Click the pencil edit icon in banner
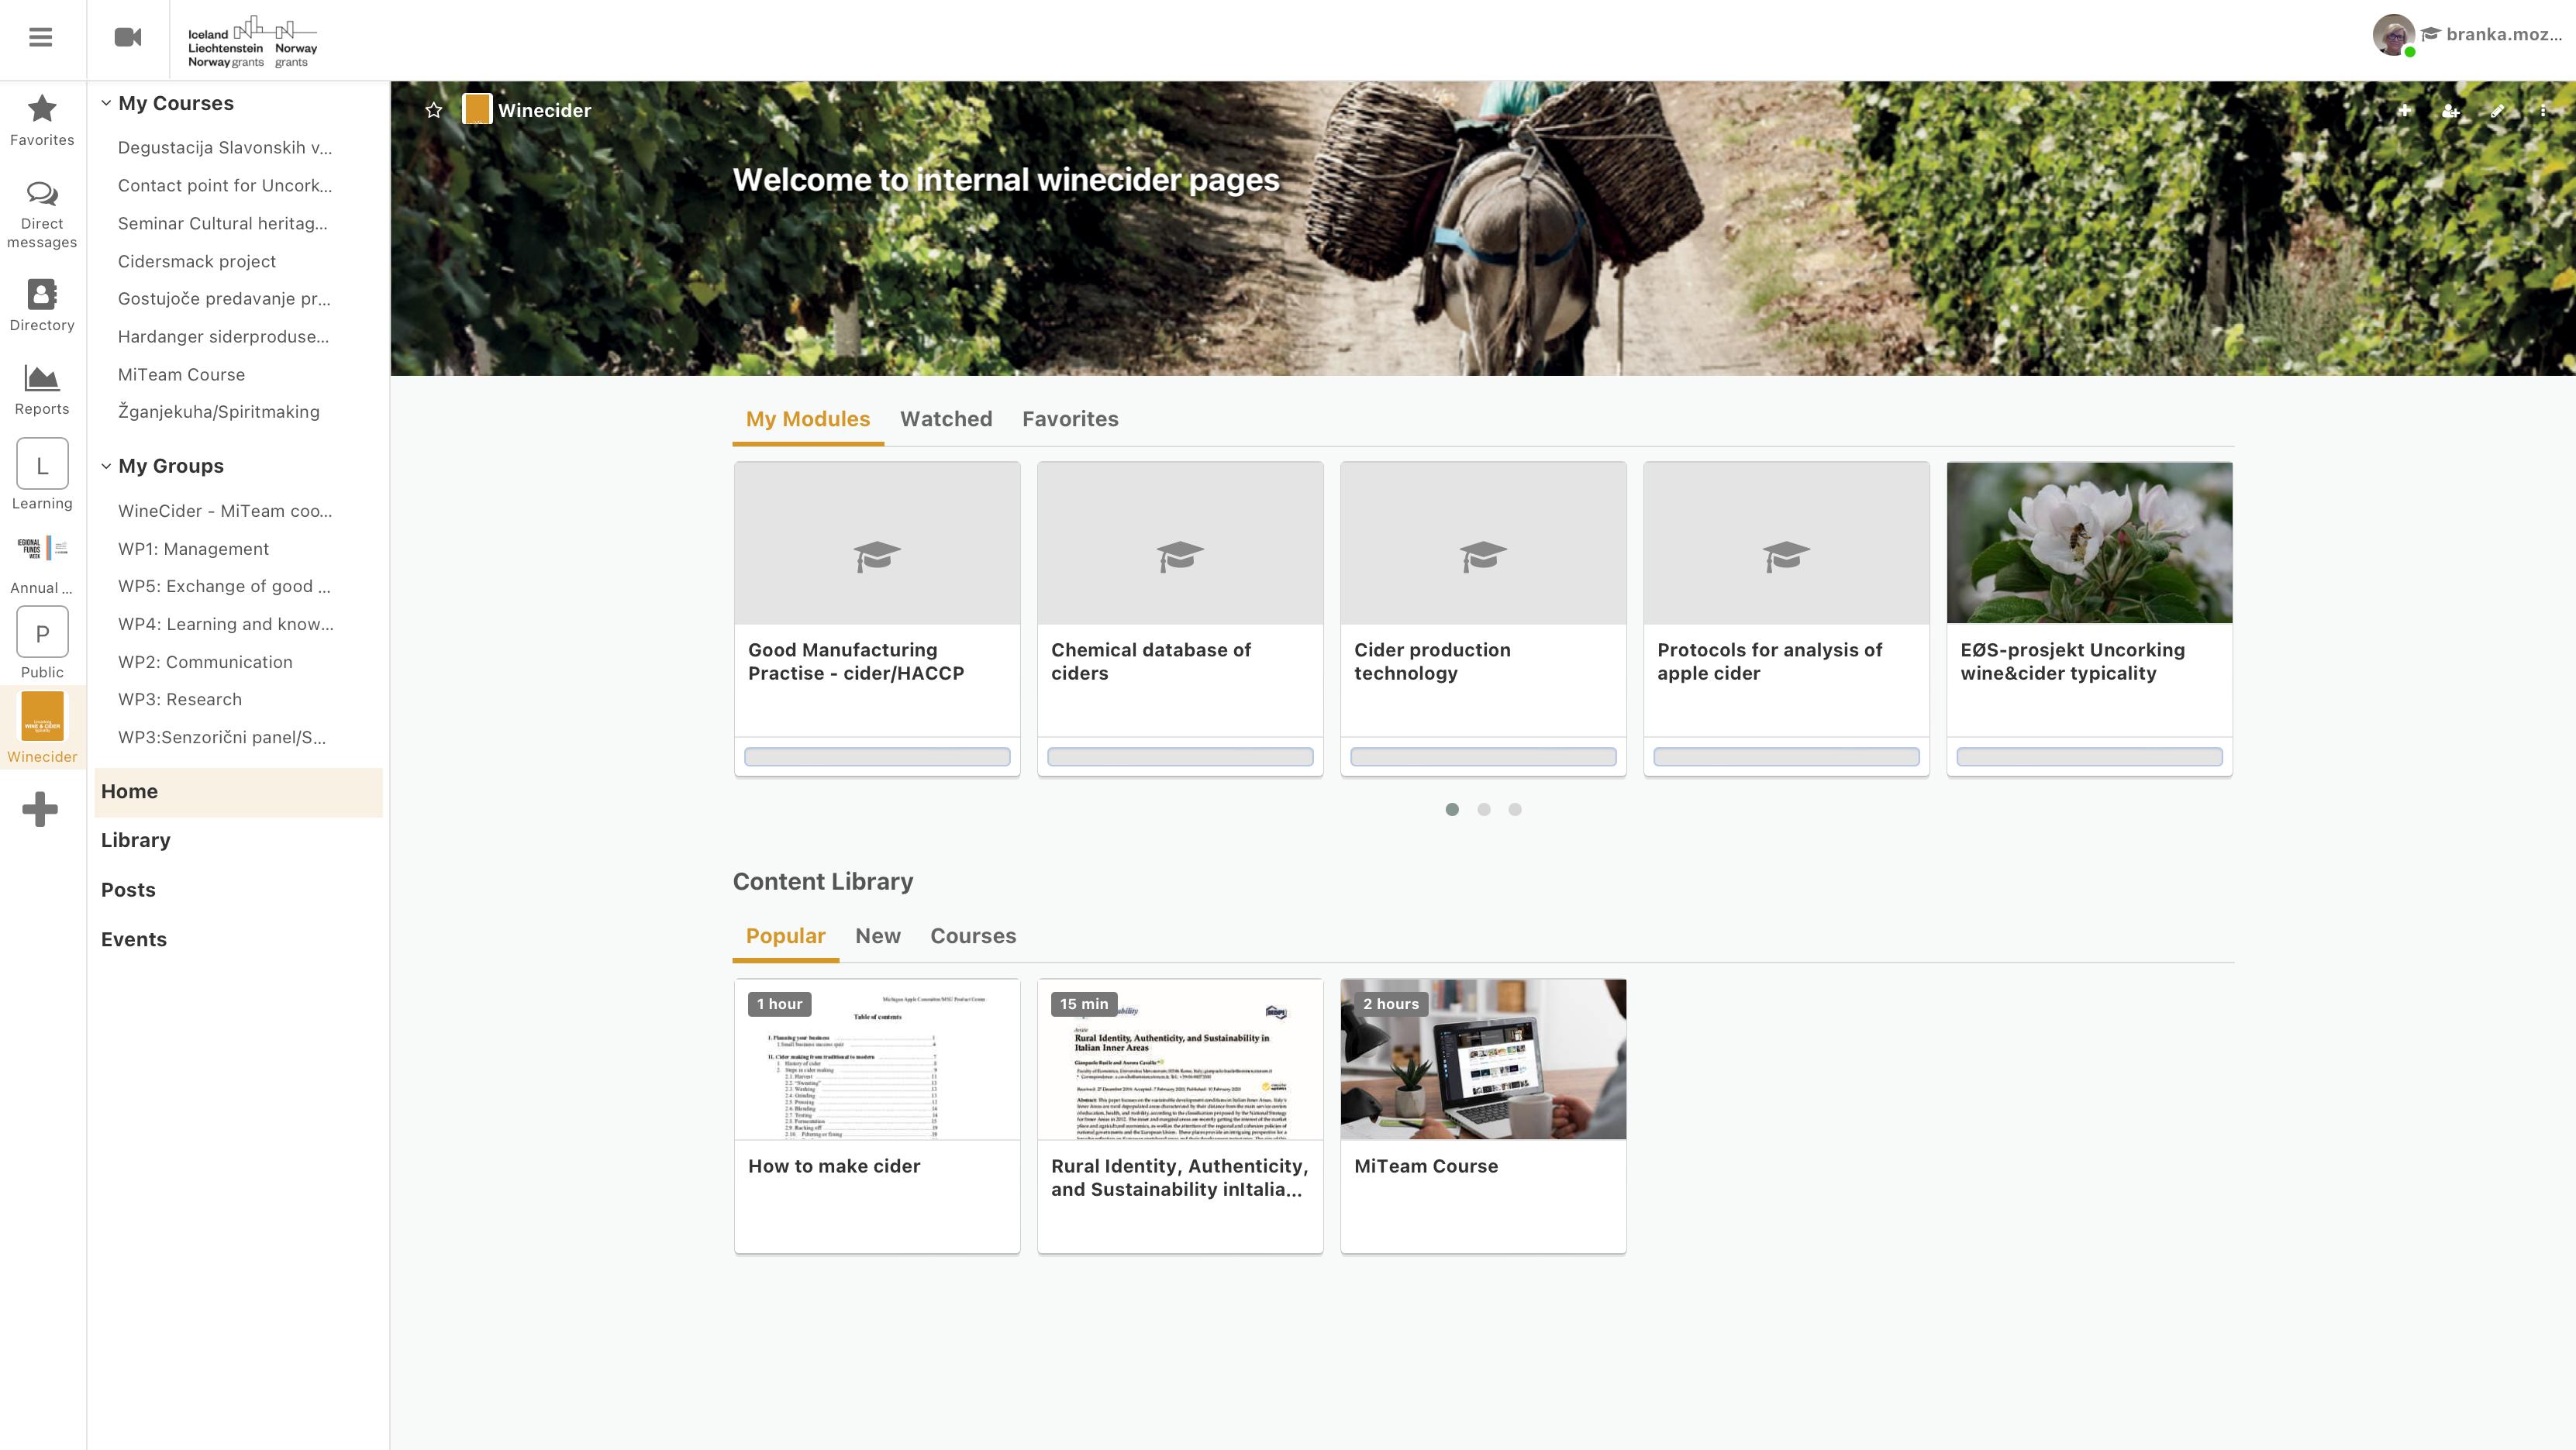This screenshot has width=2576, height=1450. pyautogui.click(x=2497, y=111)
